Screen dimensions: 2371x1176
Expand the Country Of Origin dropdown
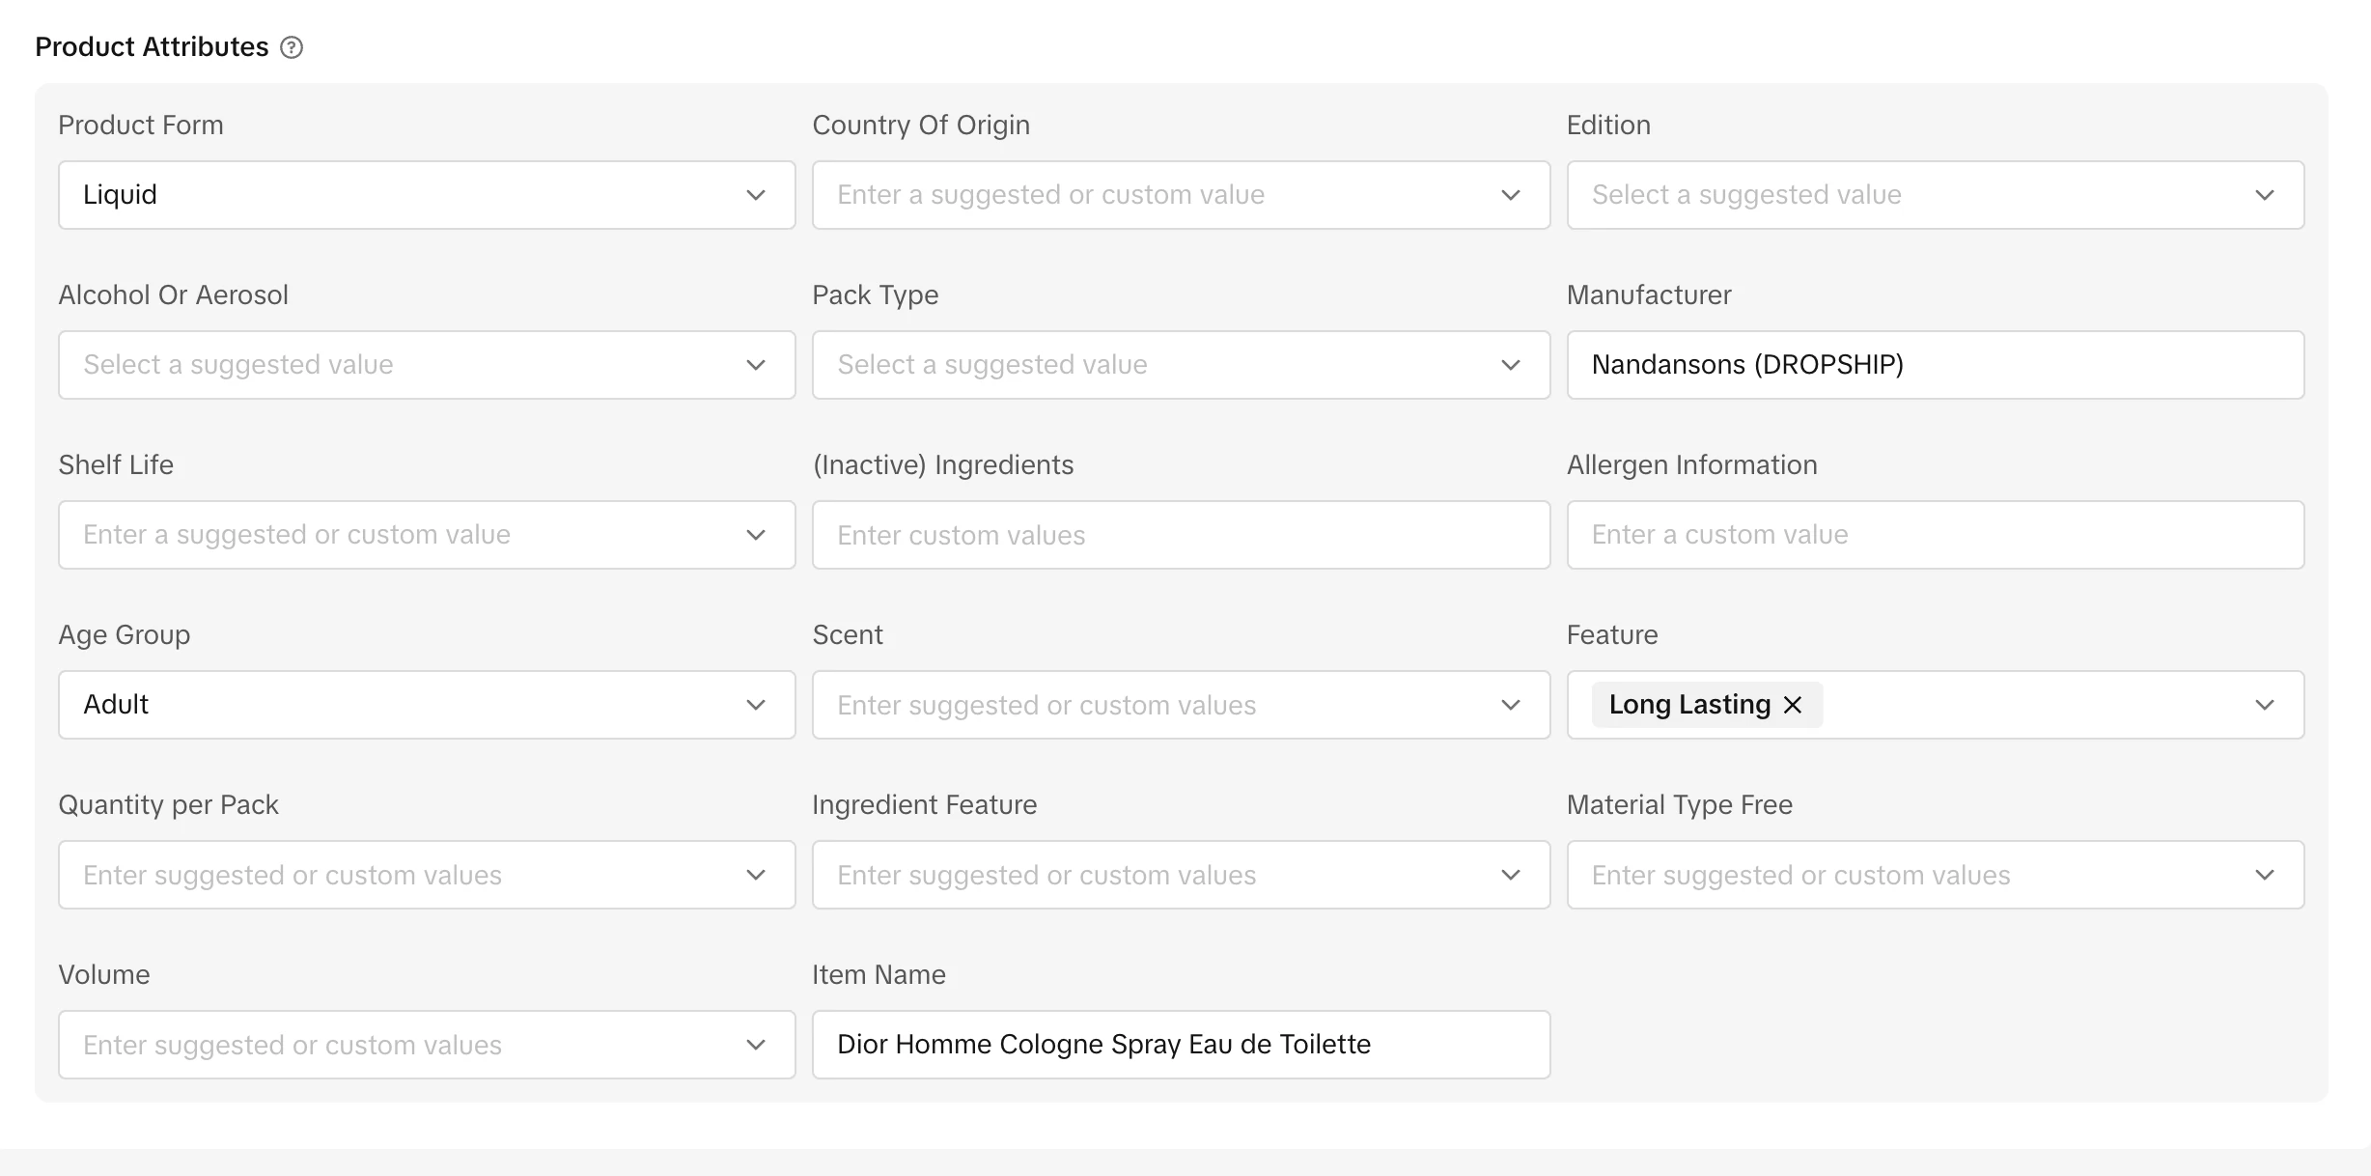[x=1180, y=195]
